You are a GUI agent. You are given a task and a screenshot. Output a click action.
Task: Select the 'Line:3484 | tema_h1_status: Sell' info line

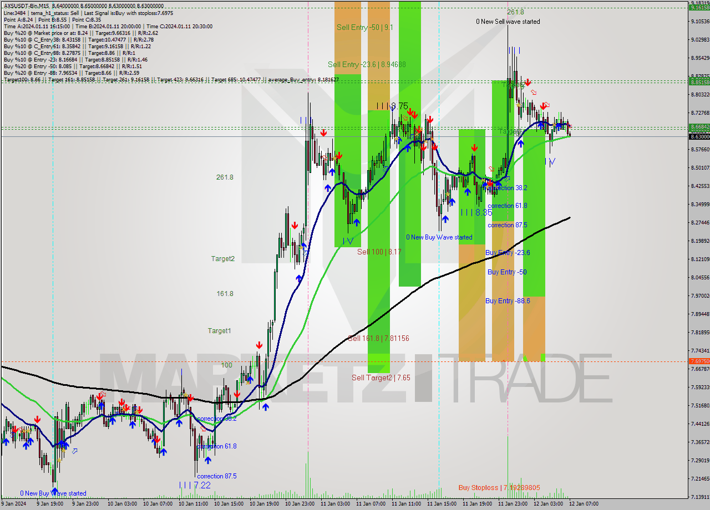click(x=88, y=13)
